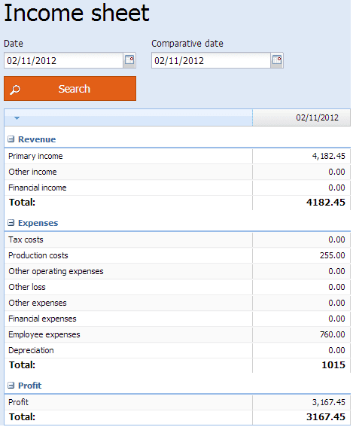Screen dimensions: 356x430
Task: Select the Employee expenses row
Action: 178,334
